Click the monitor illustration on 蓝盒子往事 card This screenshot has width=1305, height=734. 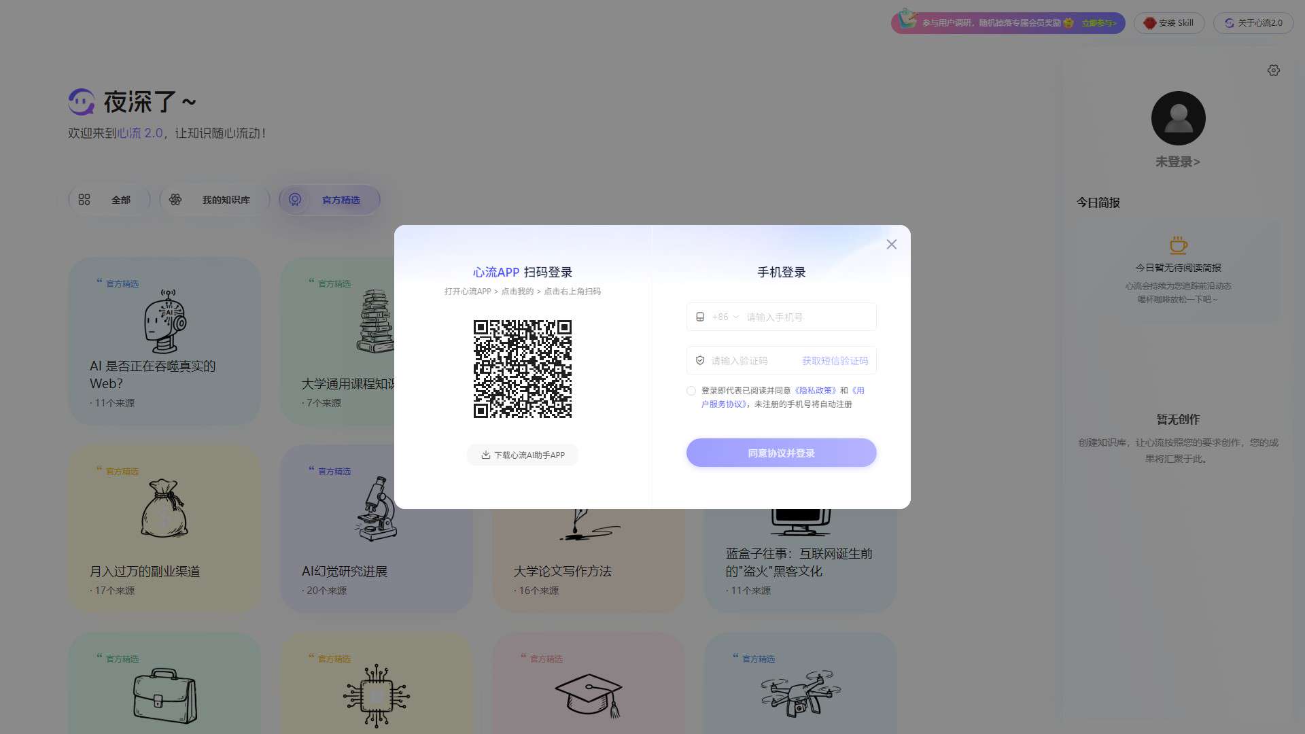pyautogui.click(x=801, y=523)
